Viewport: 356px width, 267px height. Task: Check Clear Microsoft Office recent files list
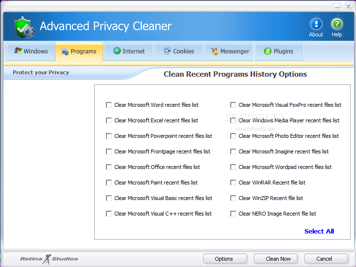[109, 167]
